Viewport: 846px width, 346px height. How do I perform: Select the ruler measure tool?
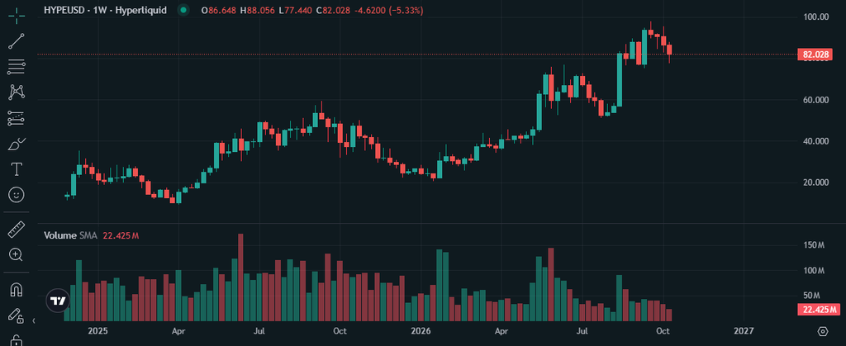tap(17, 230)
